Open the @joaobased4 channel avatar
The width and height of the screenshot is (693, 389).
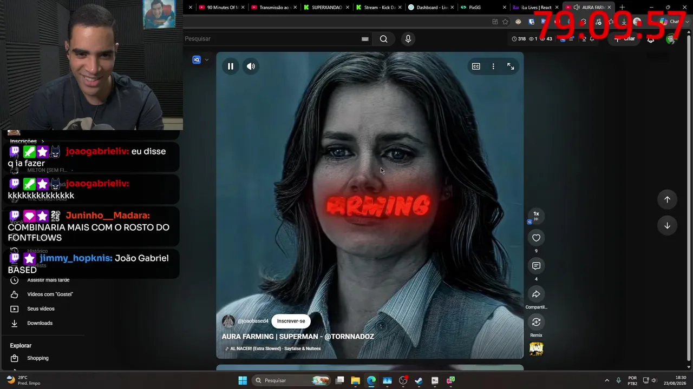tap(228, 321)
